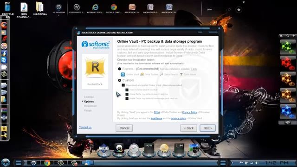Open the Facebook icon on left sidebar

[4, 53]
